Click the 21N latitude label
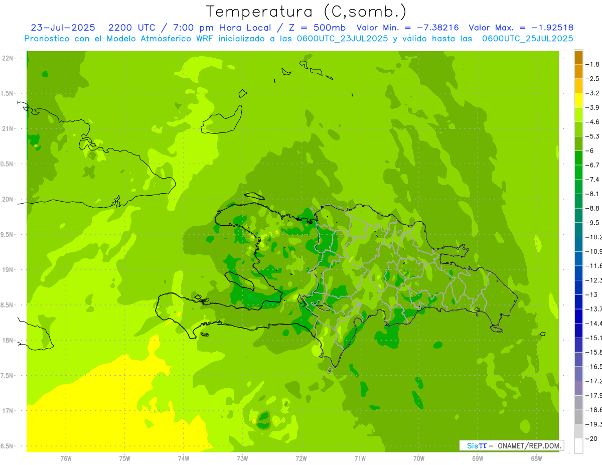 tap(7, 129)
